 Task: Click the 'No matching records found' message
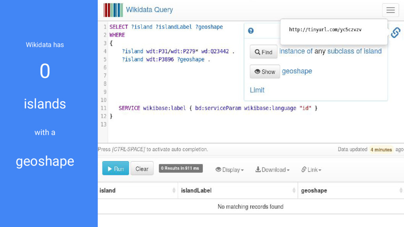coord(251,207)
